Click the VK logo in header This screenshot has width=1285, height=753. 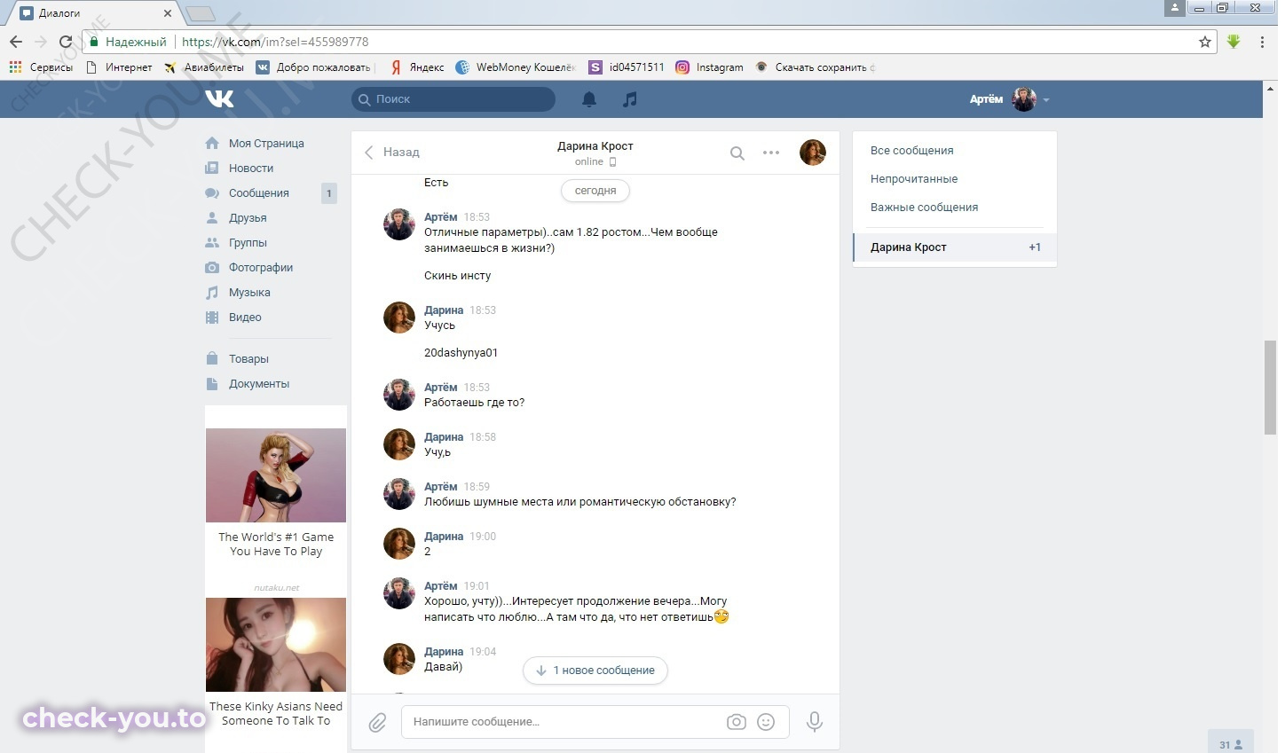pos(219,98)
